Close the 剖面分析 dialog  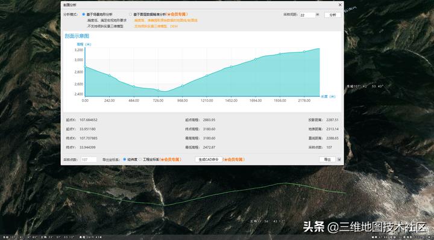point(340,5)
